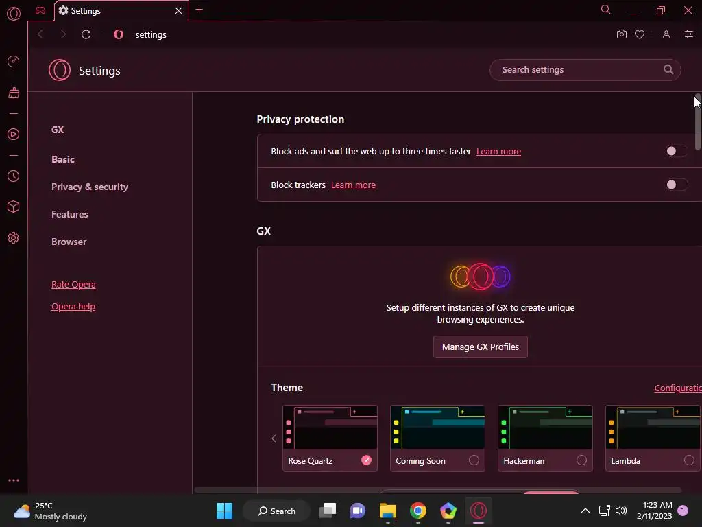Click the Rate Opera link
Screen dimensions: 702x527
[73, 285]
